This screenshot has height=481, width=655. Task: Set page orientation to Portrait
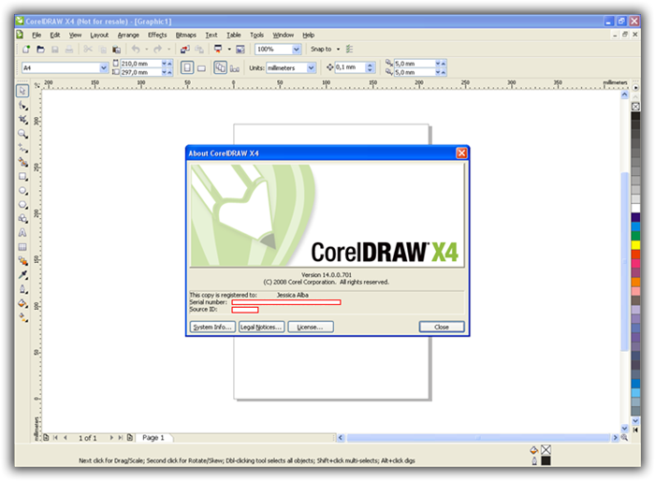187,67
